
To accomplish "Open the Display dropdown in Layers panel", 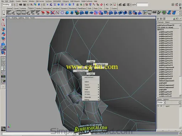I will pyautogui.click(x=161, y=102).
